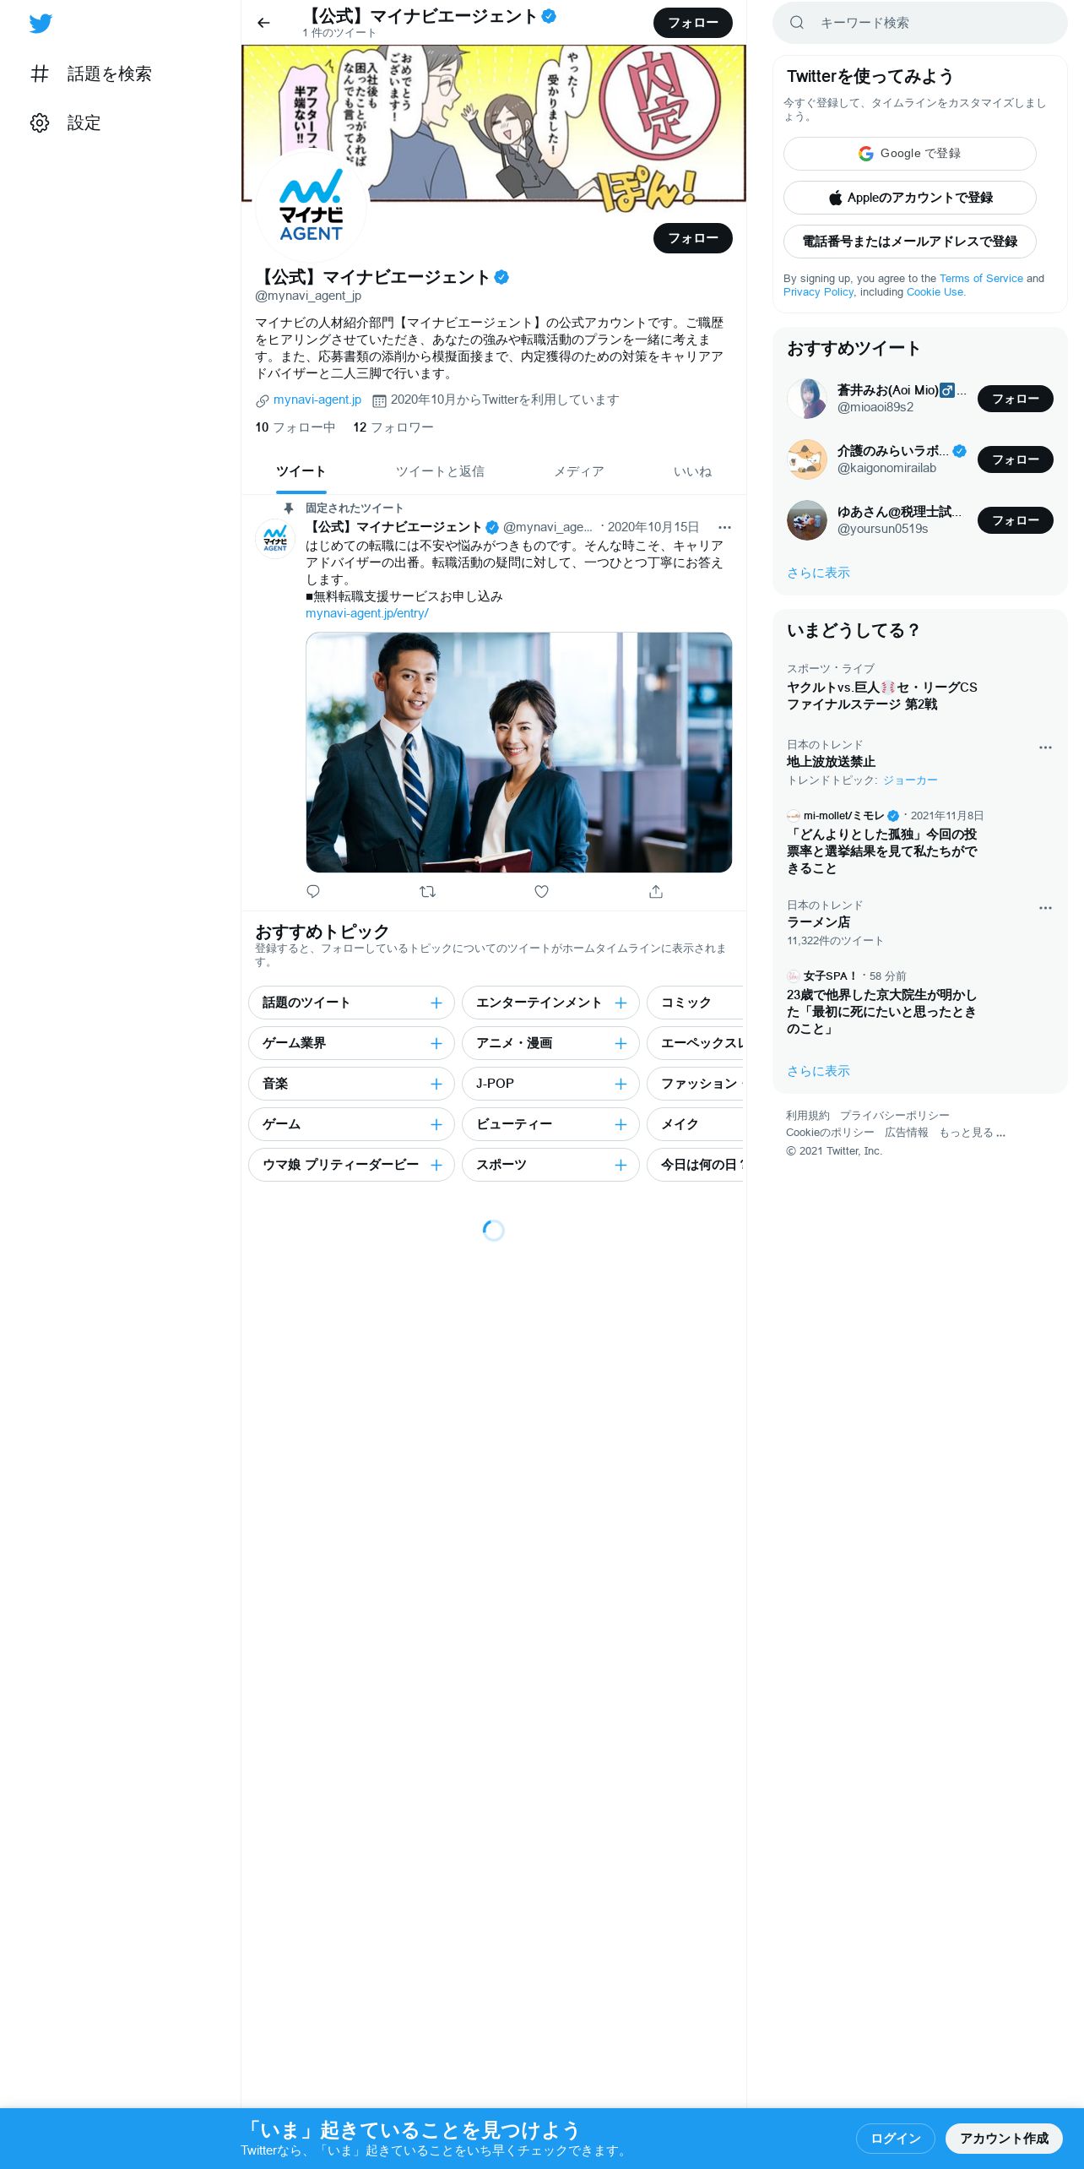Open Cookie Use link

(935, 291)
